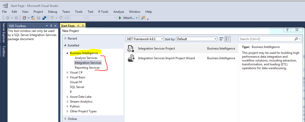Expand the Recent section
The image size is (305, 122).
(66, 38)
